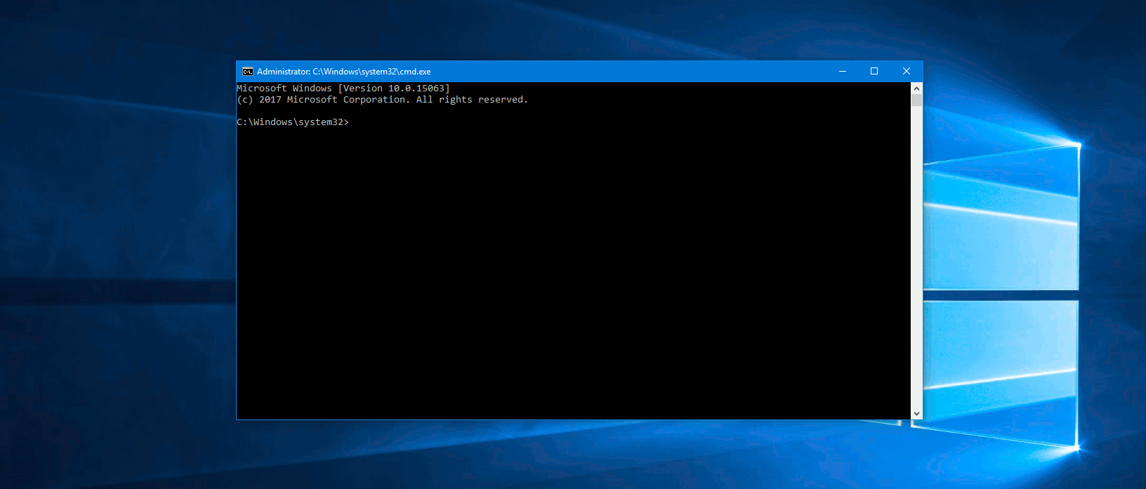1146x489 pixels.
Task: Click the scrollbar down arrow
Action: pyautogui.click(x=916, y=414)
